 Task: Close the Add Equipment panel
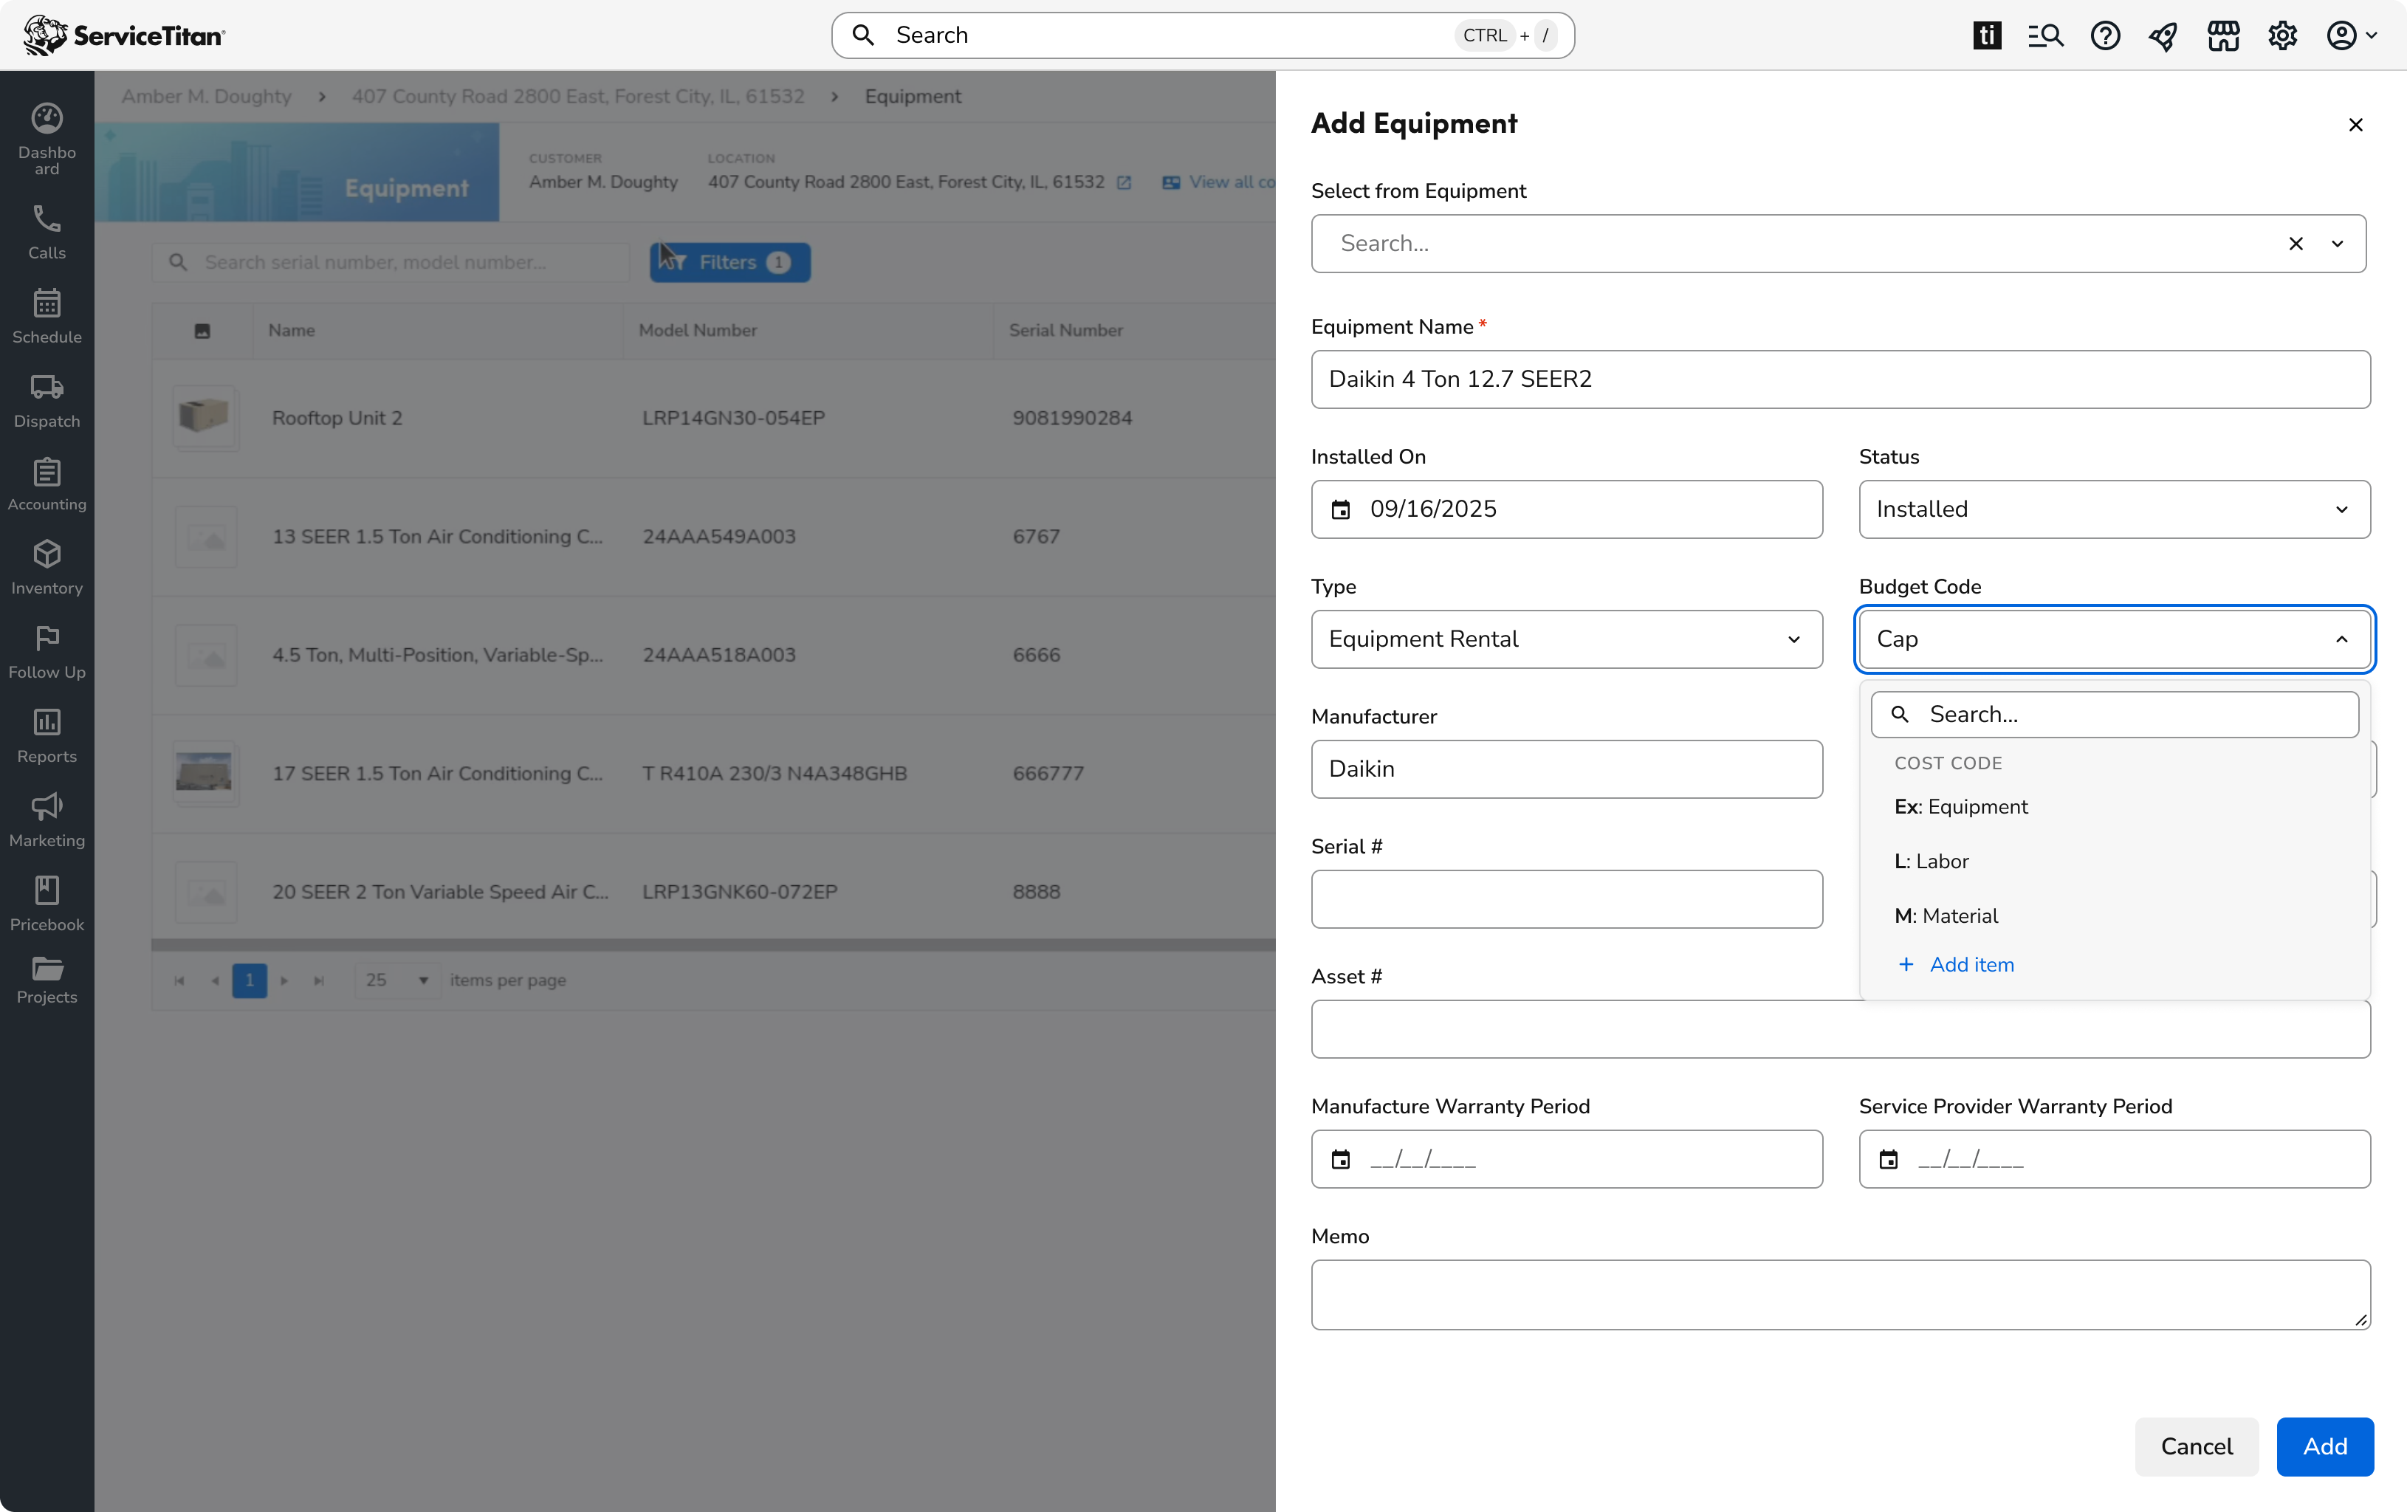pyautogui.click(x=2356, y=125)
